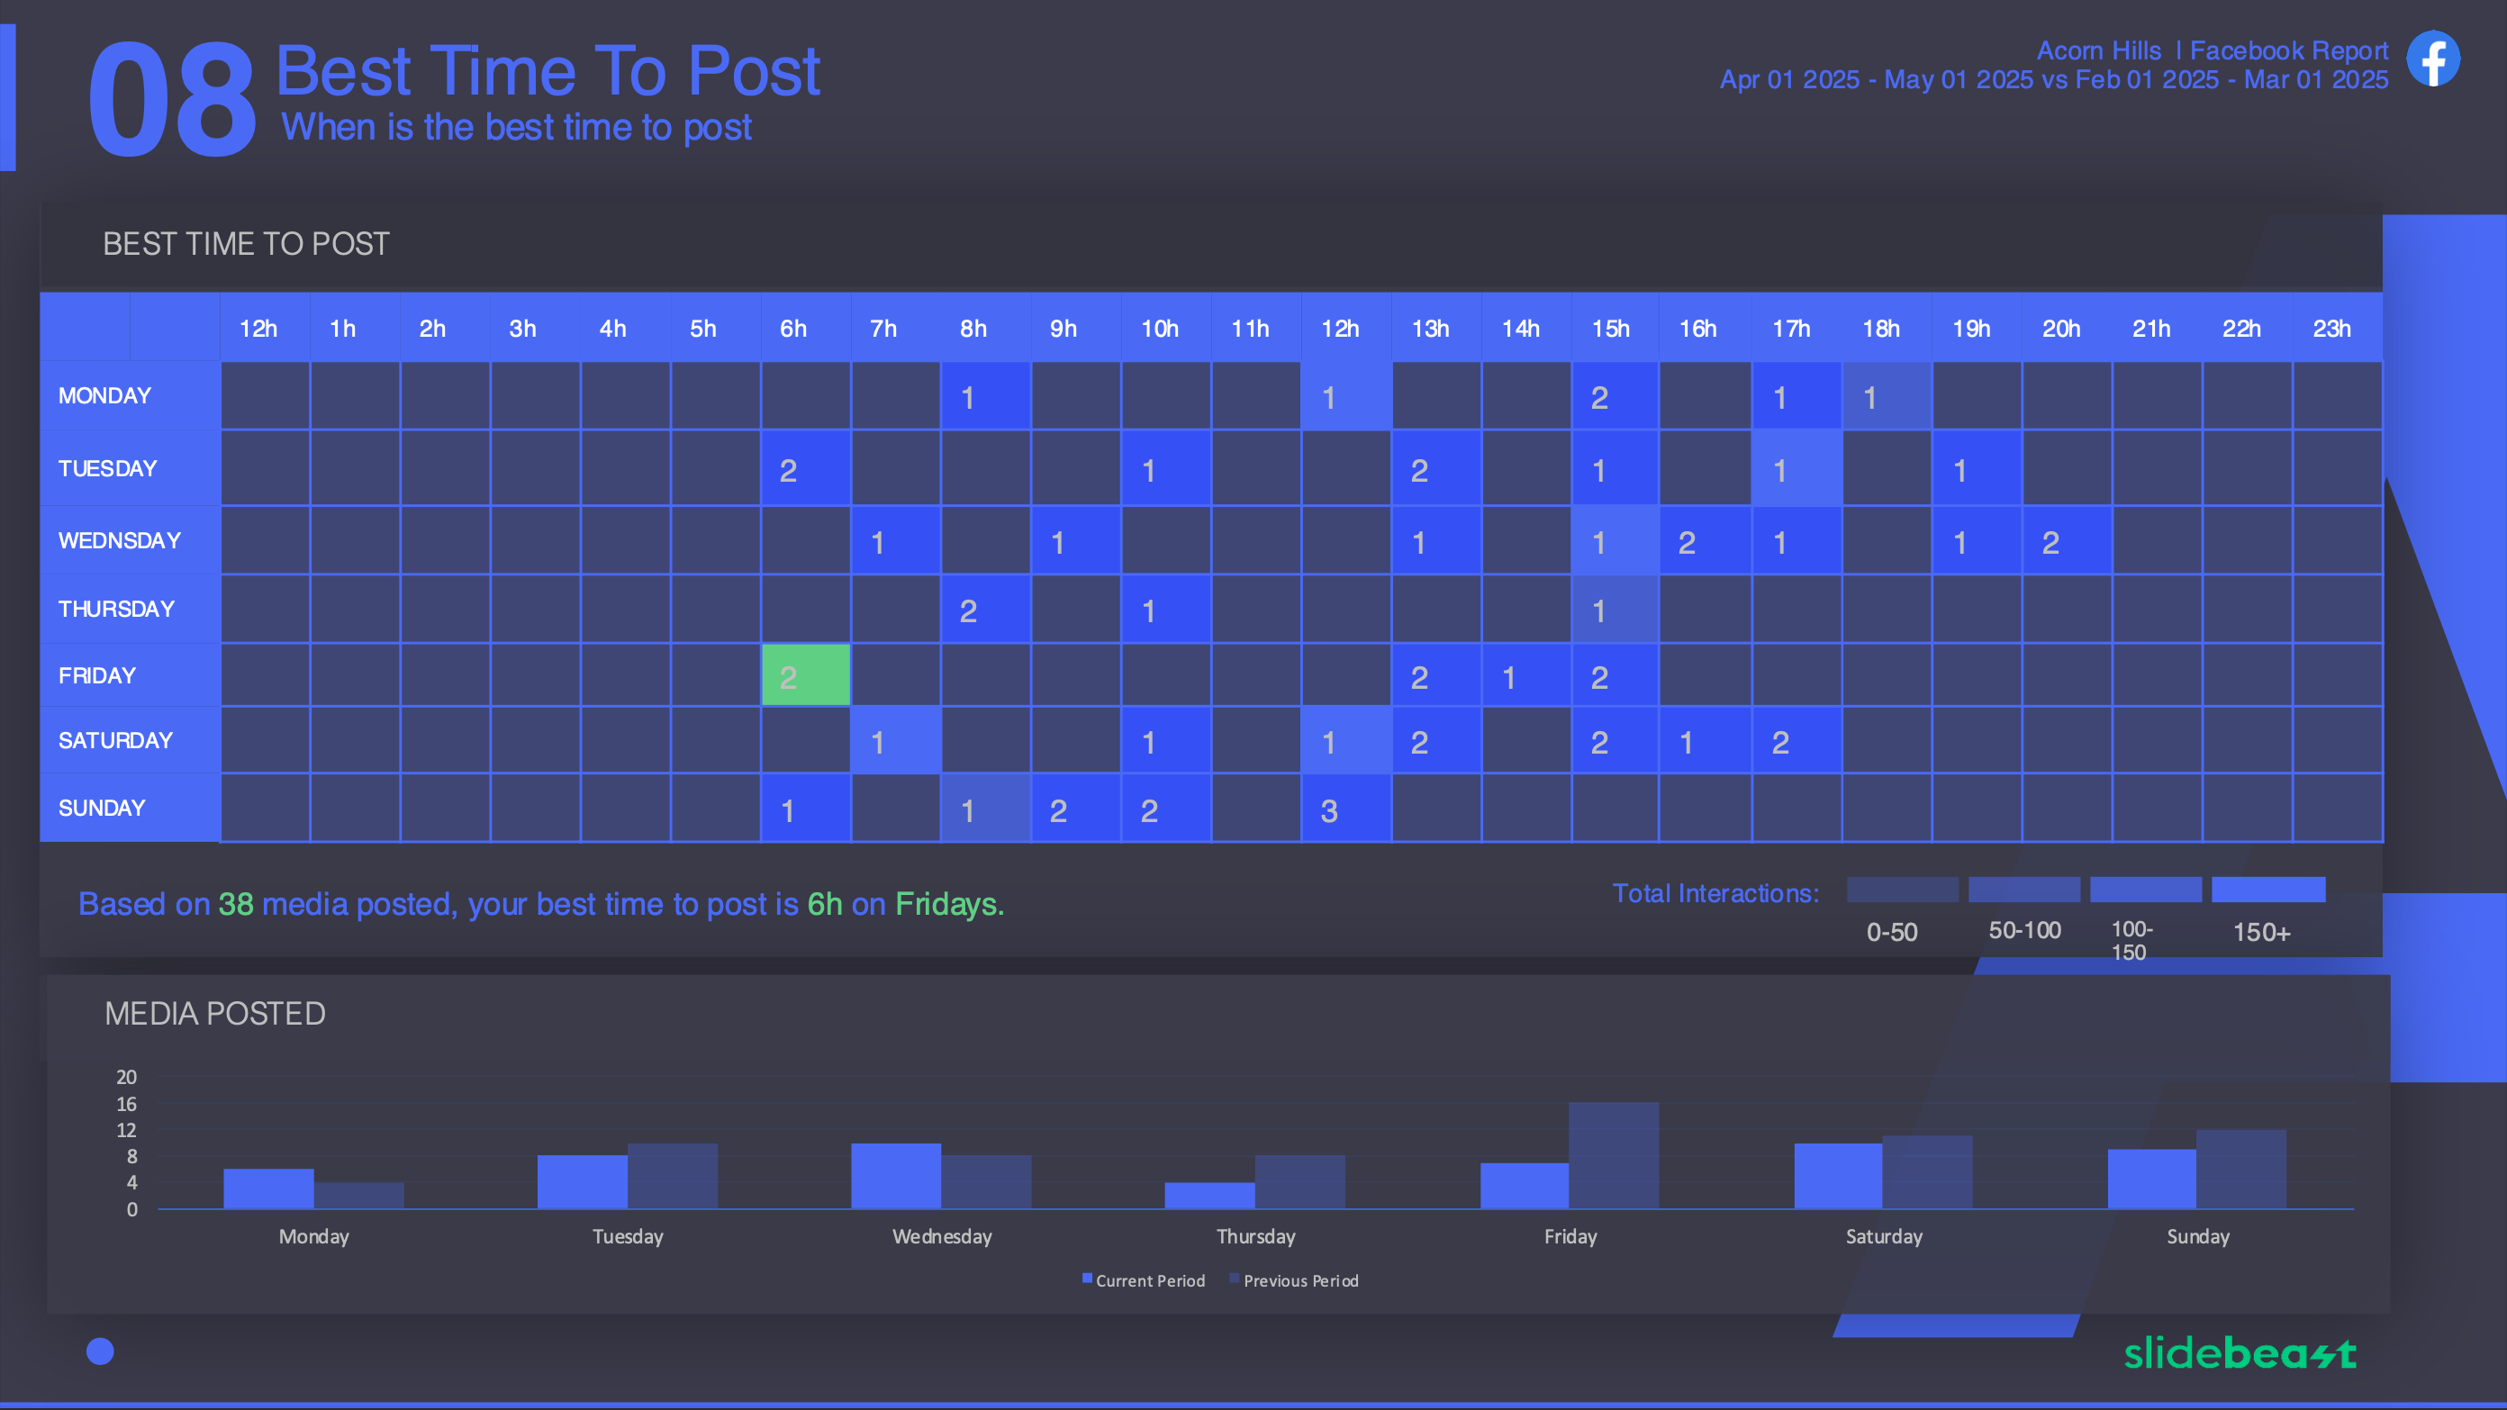This screenshot has width=2507, height=1410.
Task: Click the SUNDAY row header
Action: pyautogui.click(x=130, y=809)
